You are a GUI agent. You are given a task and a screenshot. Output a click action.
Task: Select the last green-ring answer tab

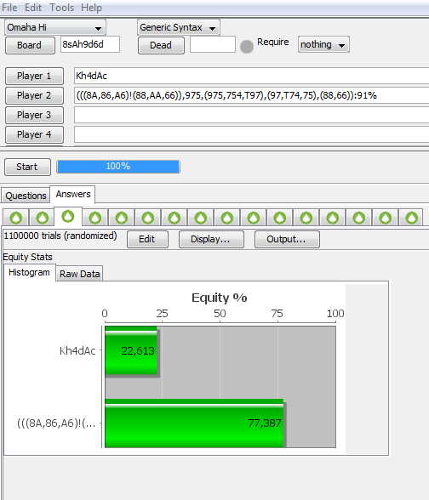(411, 218)
